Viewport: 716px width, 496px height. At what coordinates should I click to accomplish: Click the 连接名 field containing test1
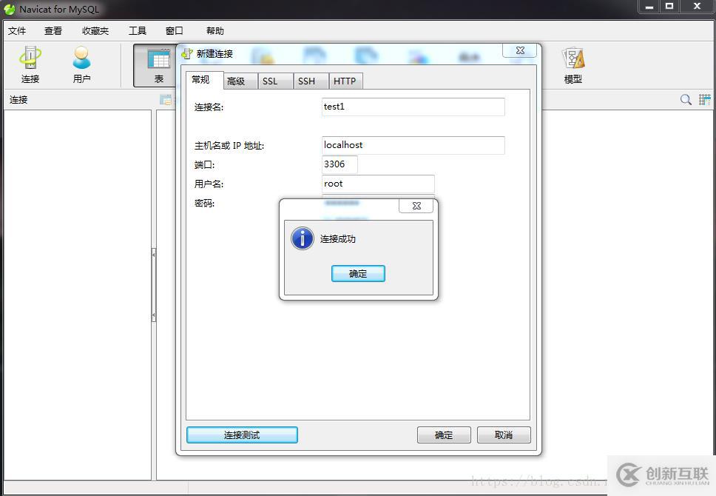pyautogui.click(x=413, y=107)
